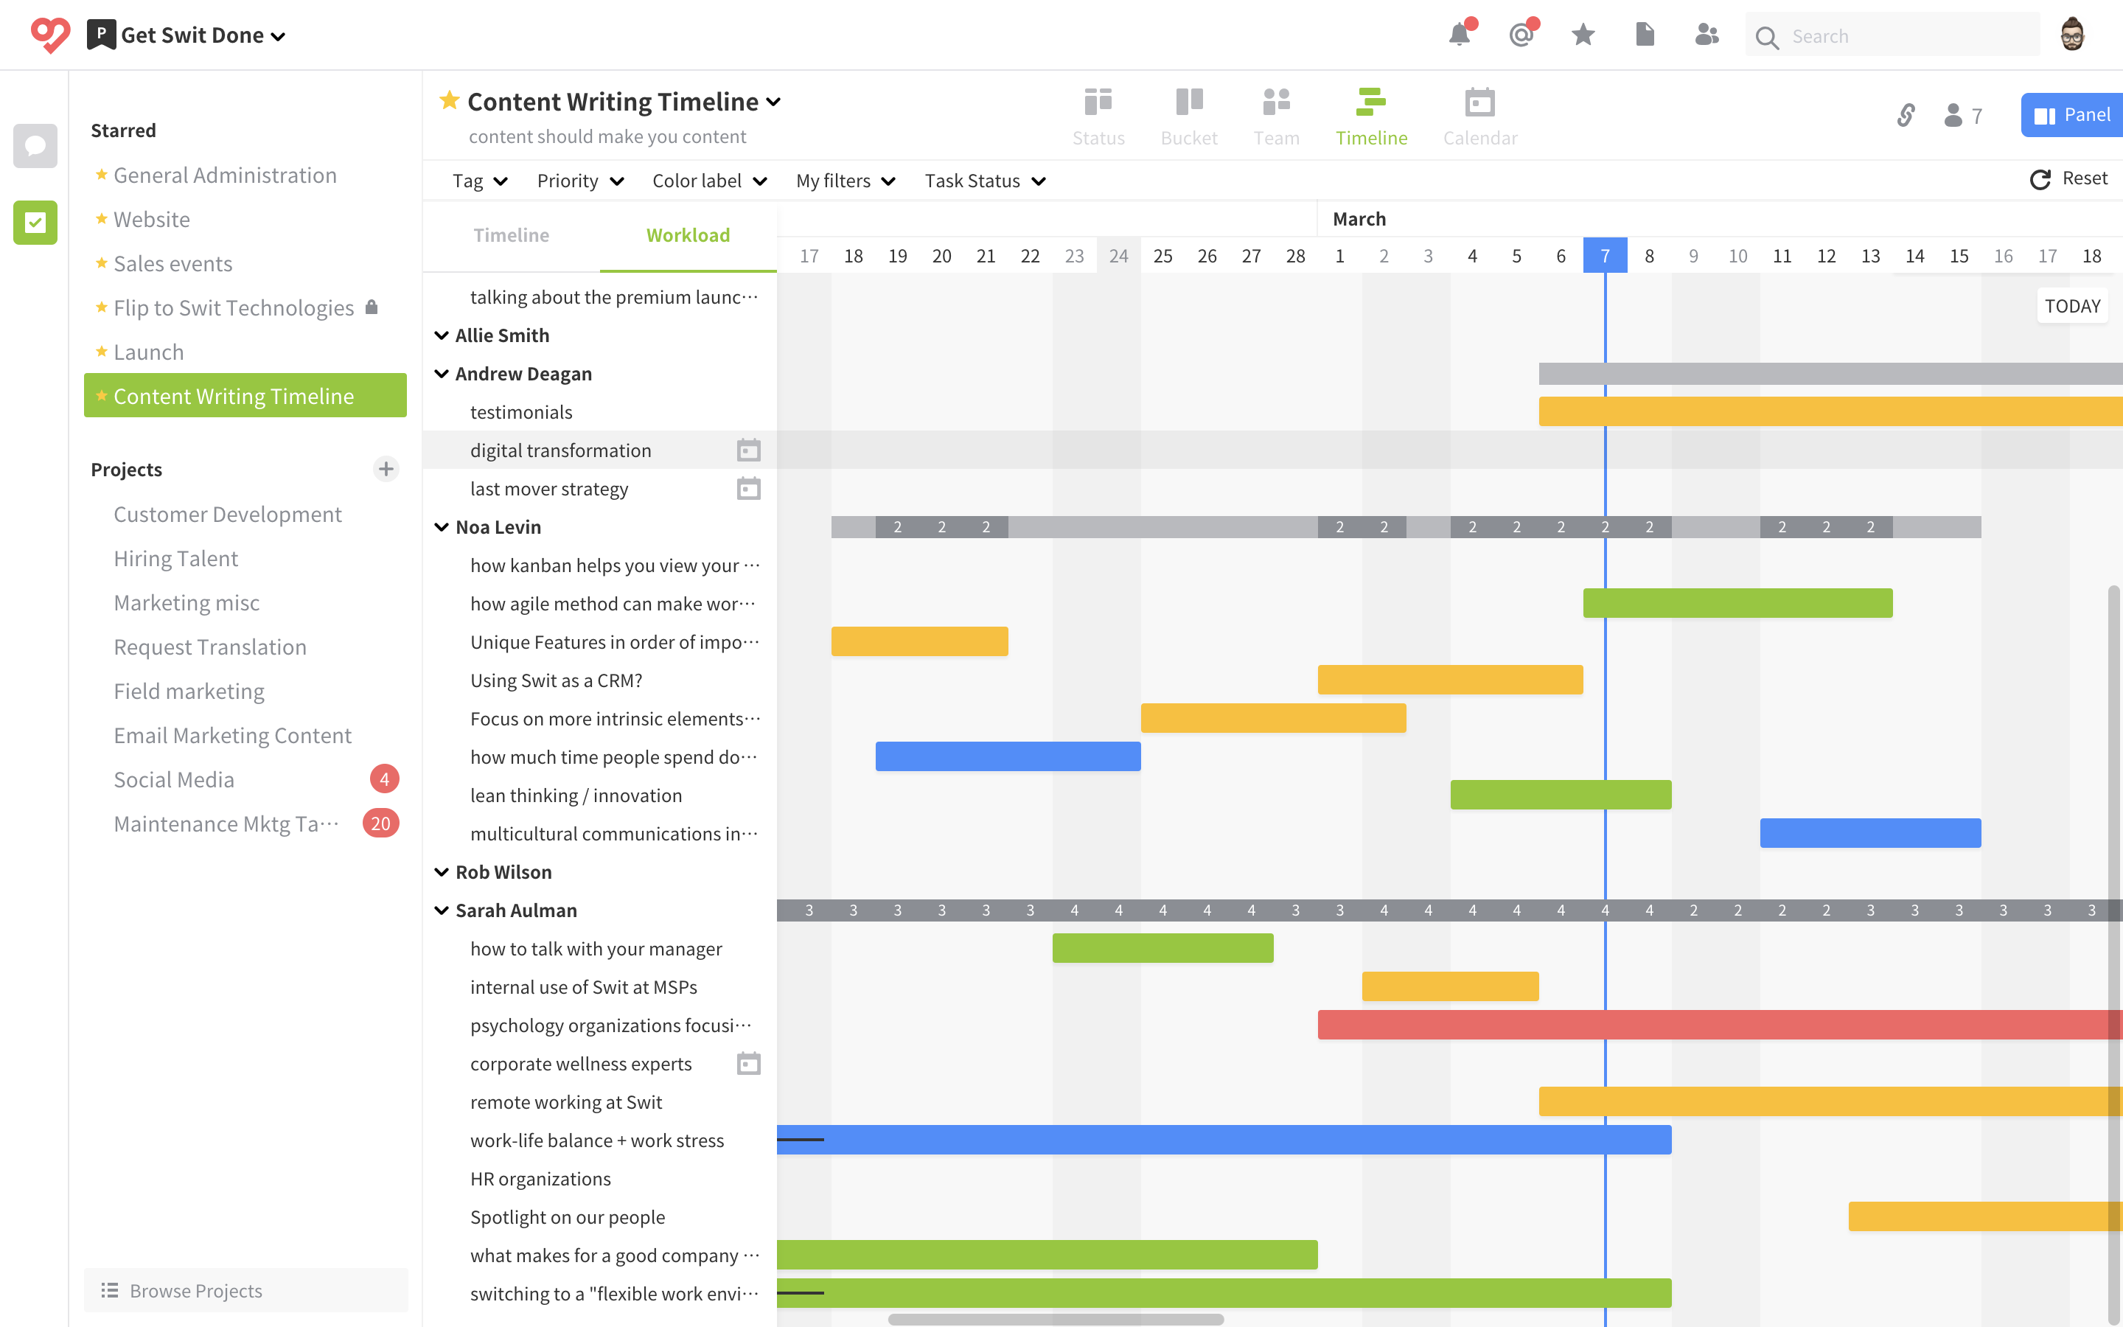The image size is (2123, 1327).
Task: Add a project with the plus icon
Action: 386,469
